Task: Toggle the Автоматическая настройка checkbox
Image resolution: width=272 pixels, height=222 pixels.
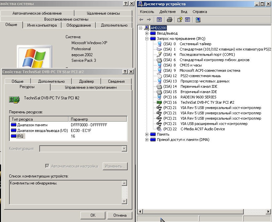Action: (x=47, y=166)
